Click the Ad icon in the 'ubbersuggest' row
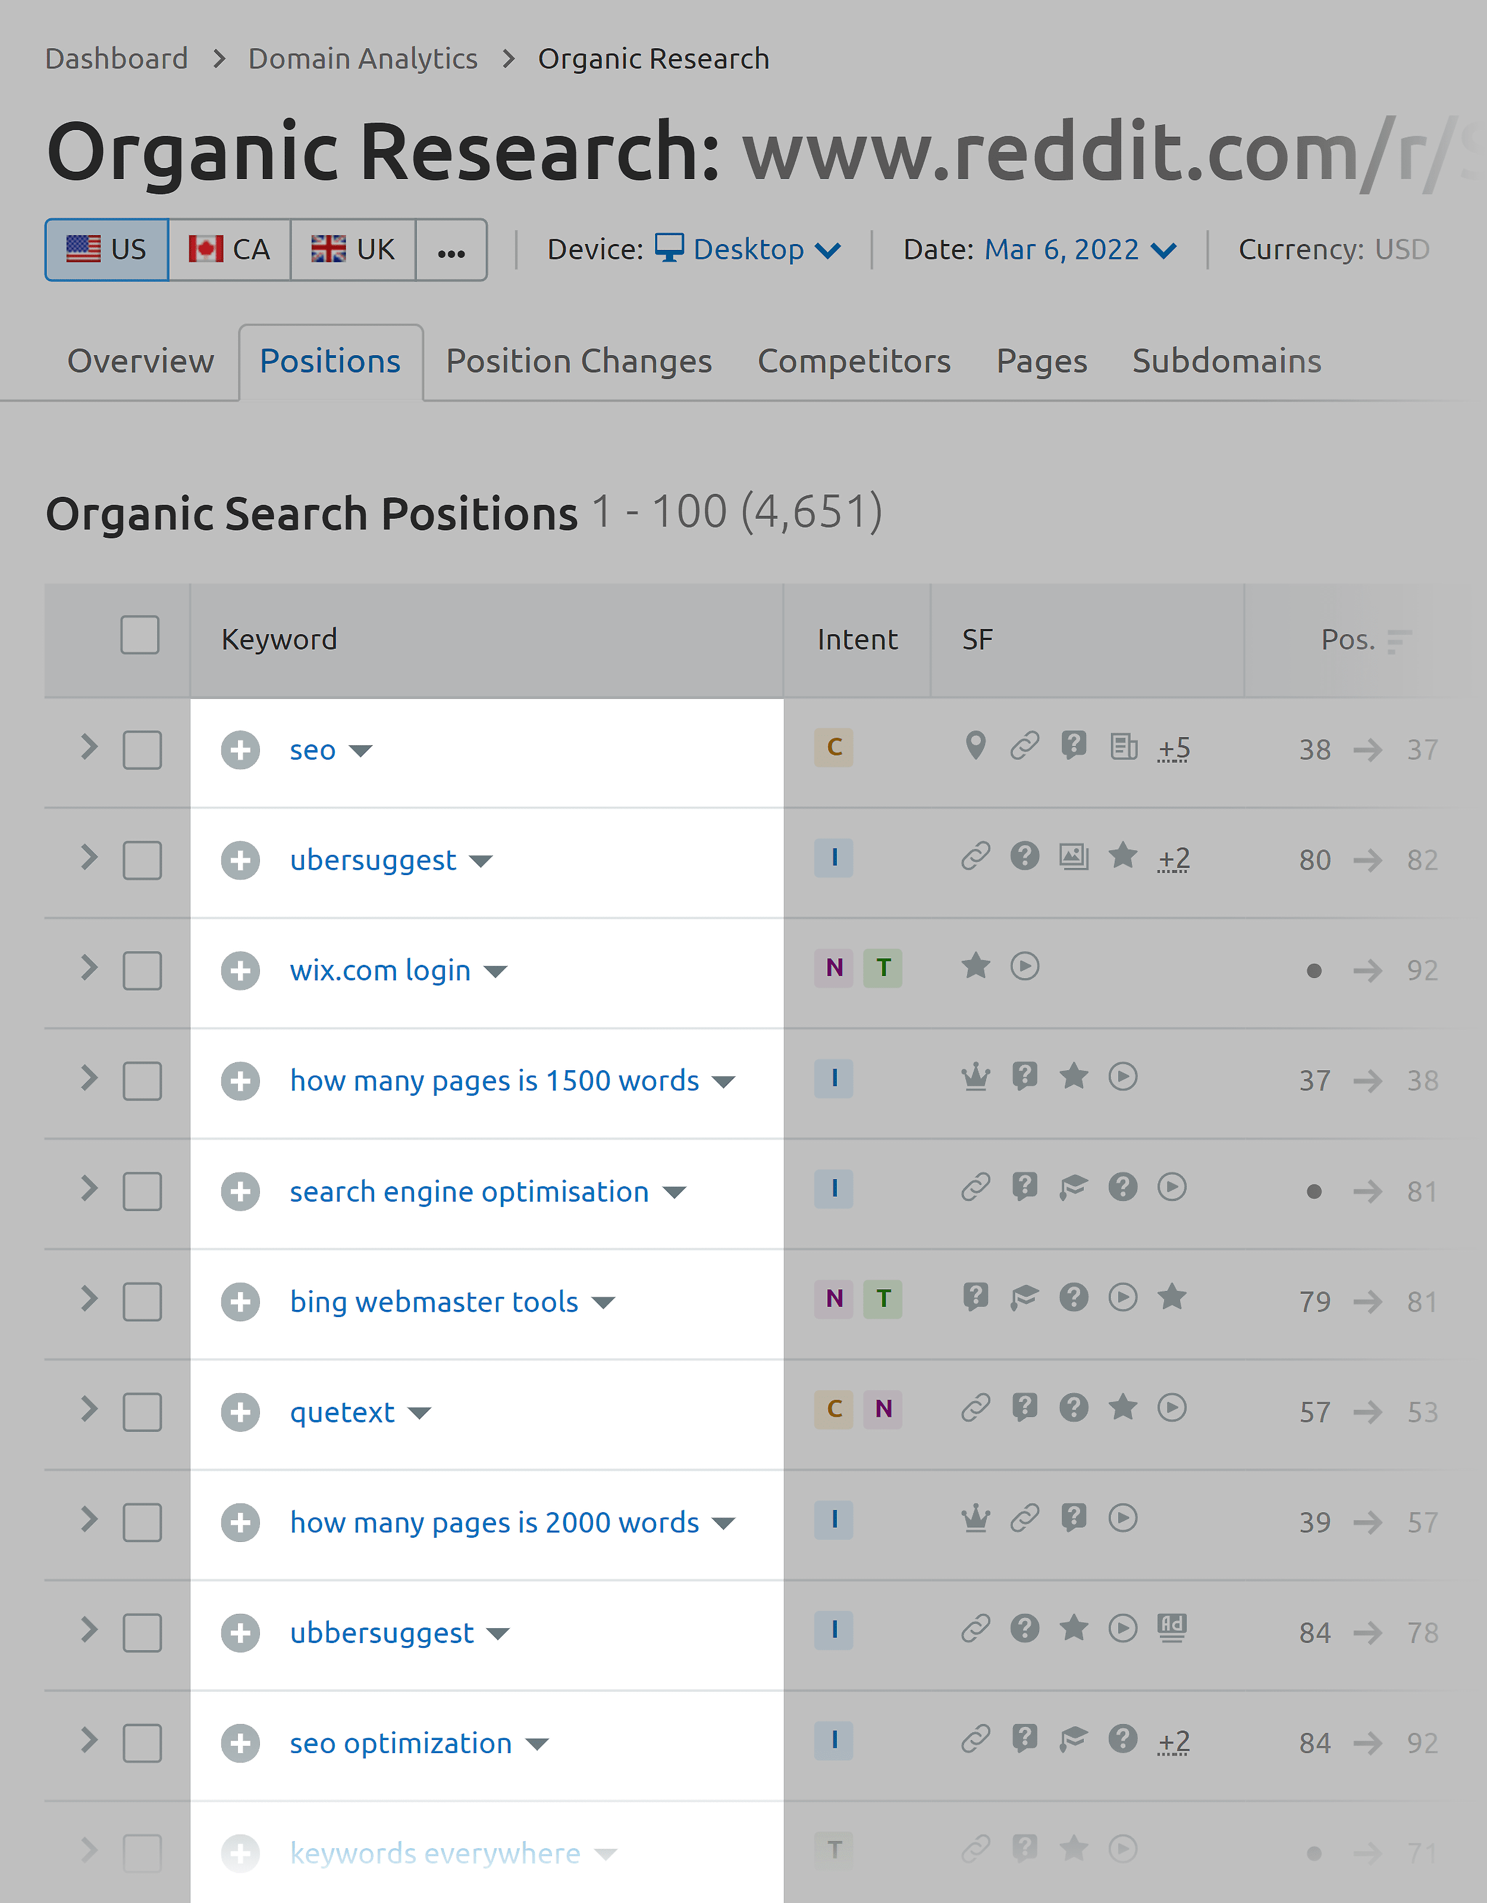This screenshot has width=1487, height=1903. (x=1172, y=1628)
